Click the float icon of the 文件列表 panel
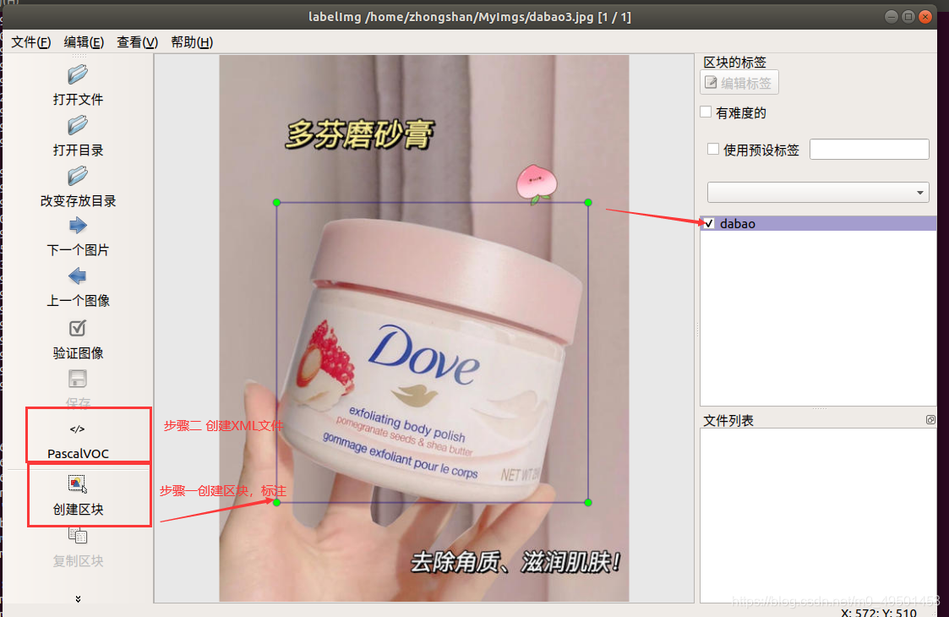Viewport: 949px width, 617px height. click(x=931, y=419)
